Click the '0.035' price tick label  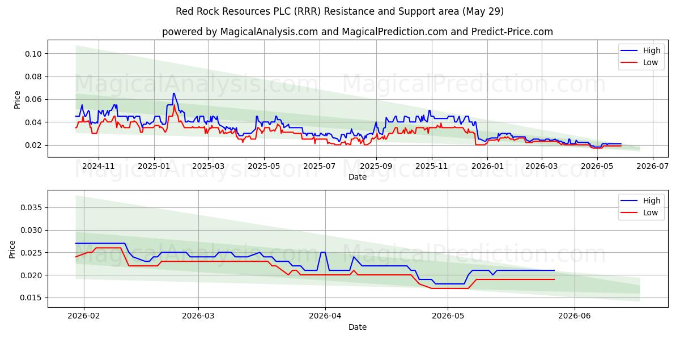point(32,207)
